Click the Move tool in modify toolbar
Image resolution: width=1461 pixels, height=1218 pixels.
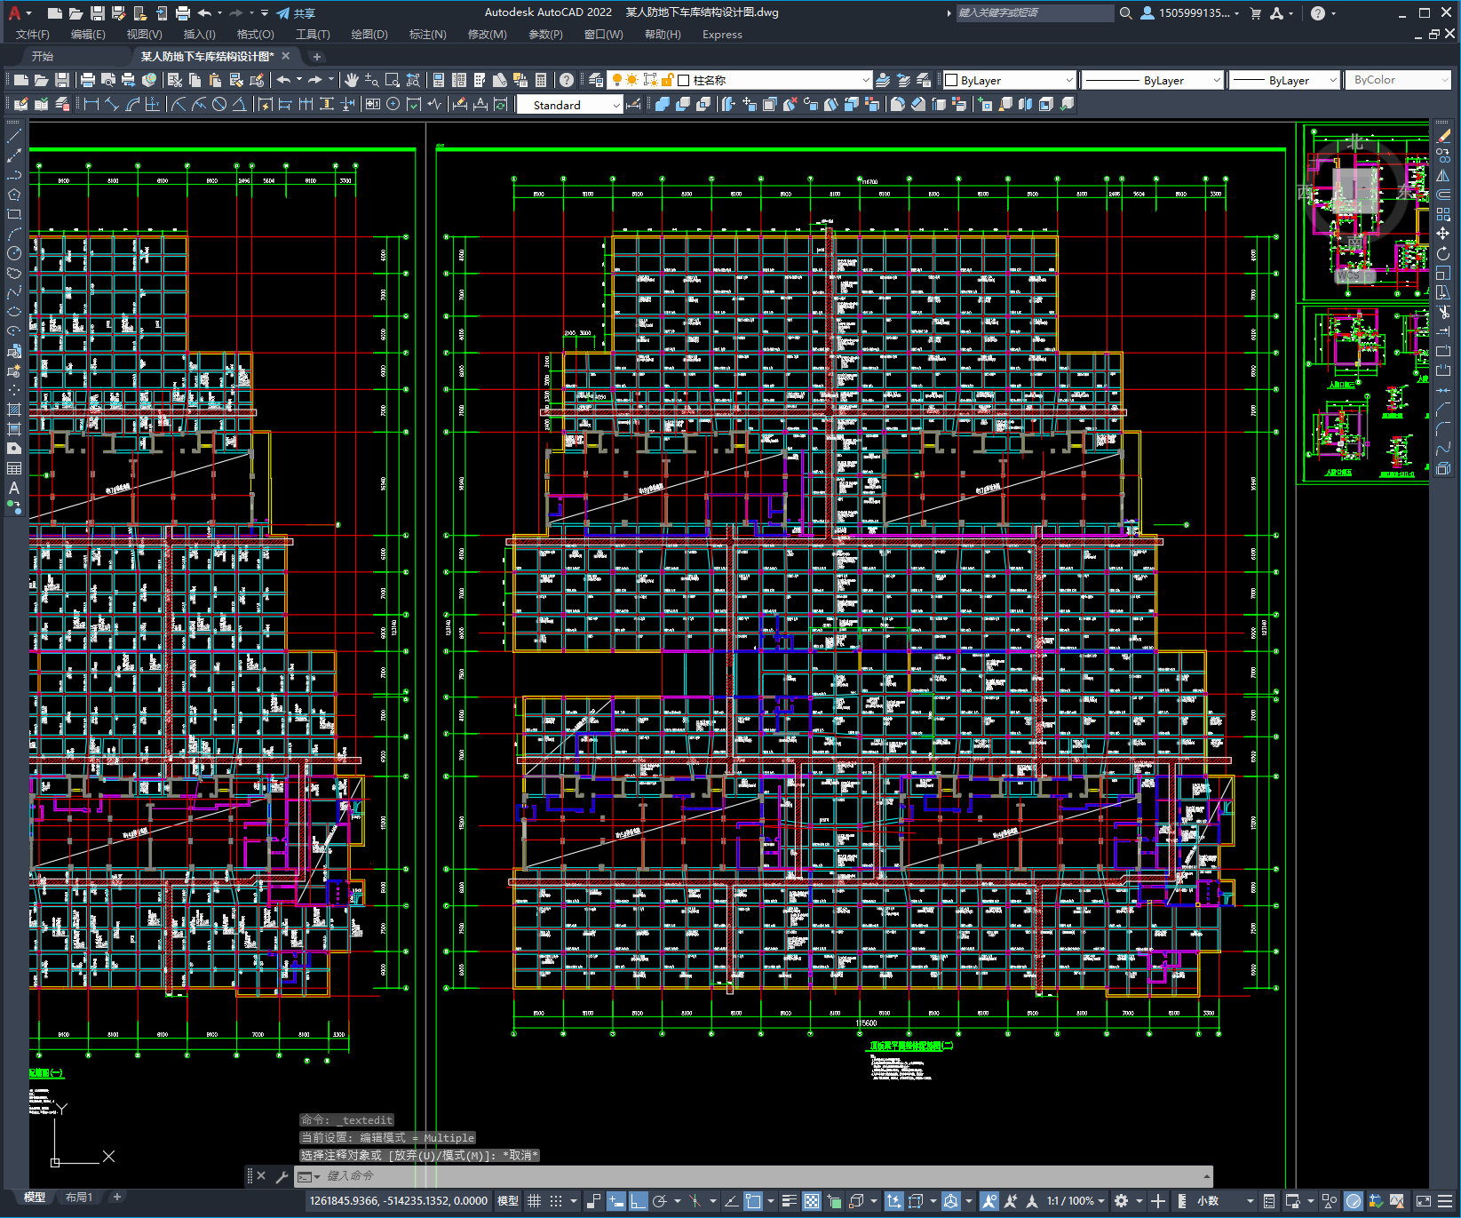coord(1443,234)
